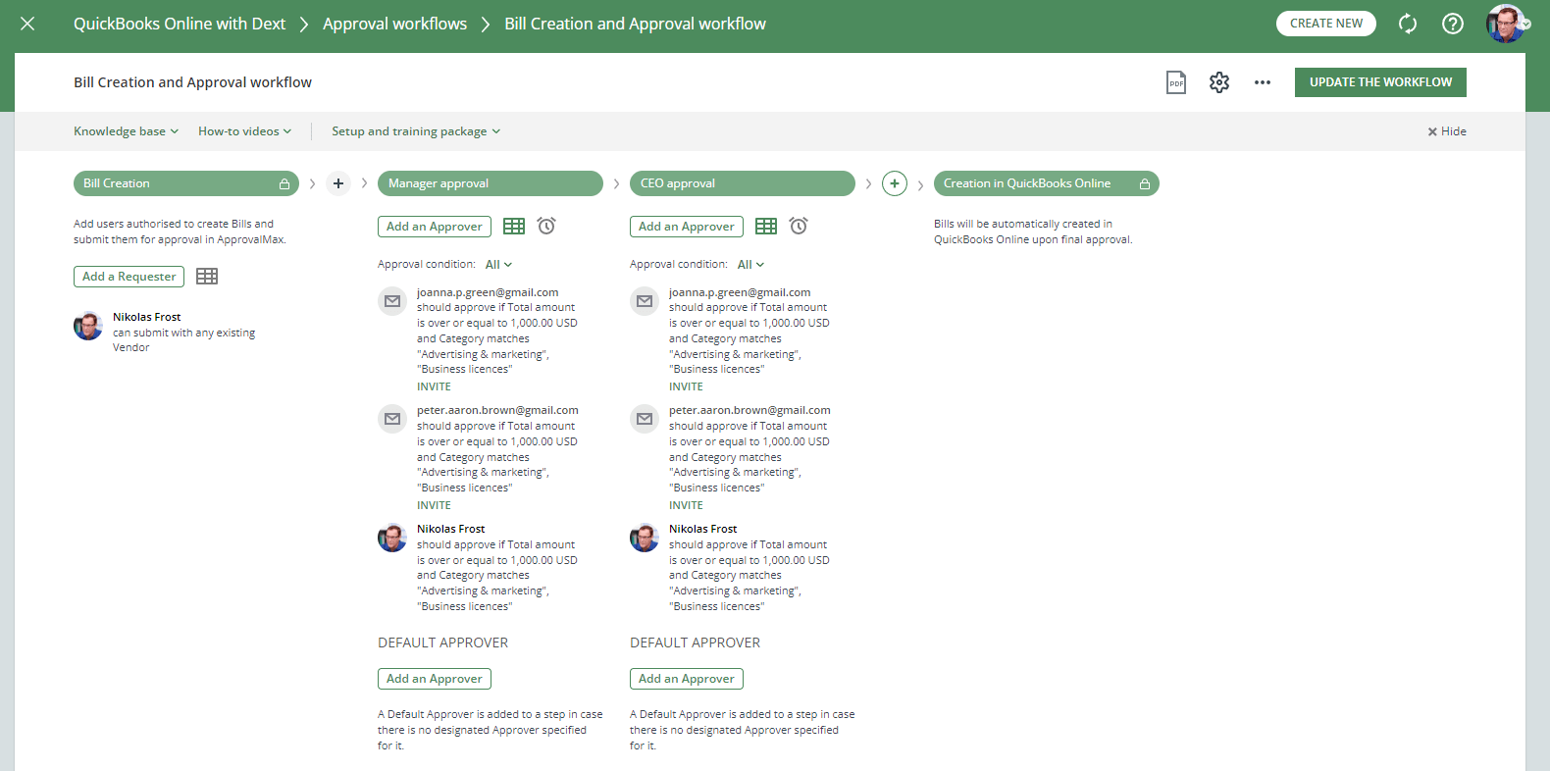This screenshot has width=1550, height=771.
Task: Click Nikolas Frost name in Manager approval
Action: click(450, 529)
